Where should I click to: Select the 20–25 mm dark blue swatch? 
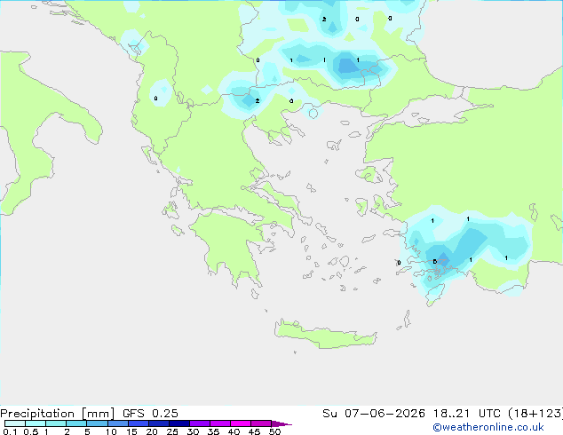pyautogui.click(x=158, y=423)
